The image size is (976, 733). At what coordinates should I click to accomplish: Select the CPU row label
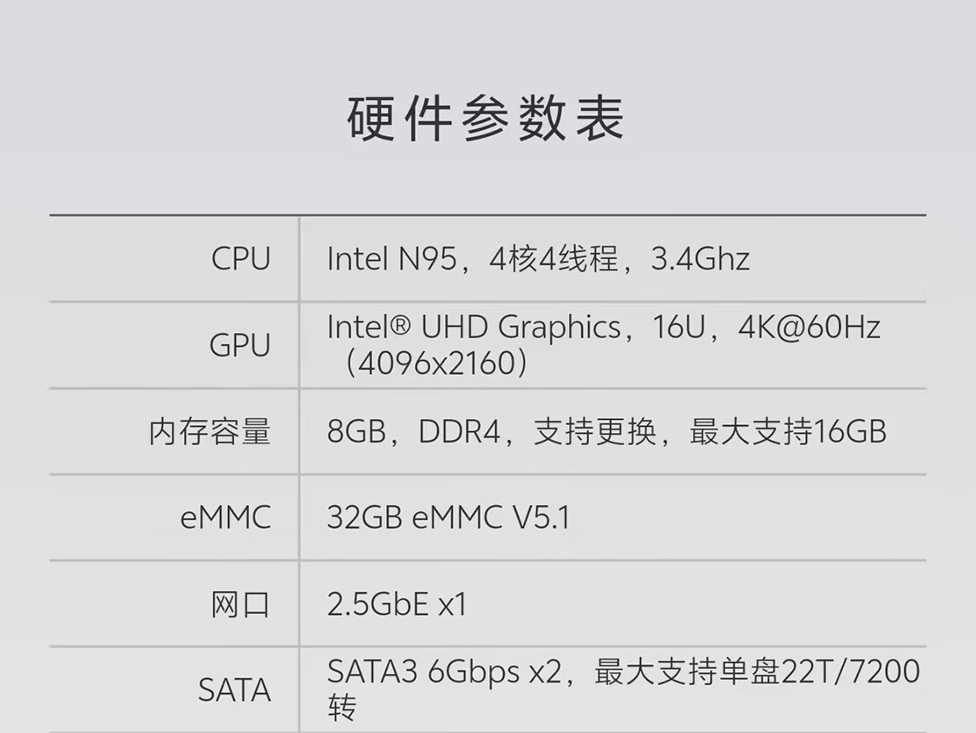(x=240, y=259)
